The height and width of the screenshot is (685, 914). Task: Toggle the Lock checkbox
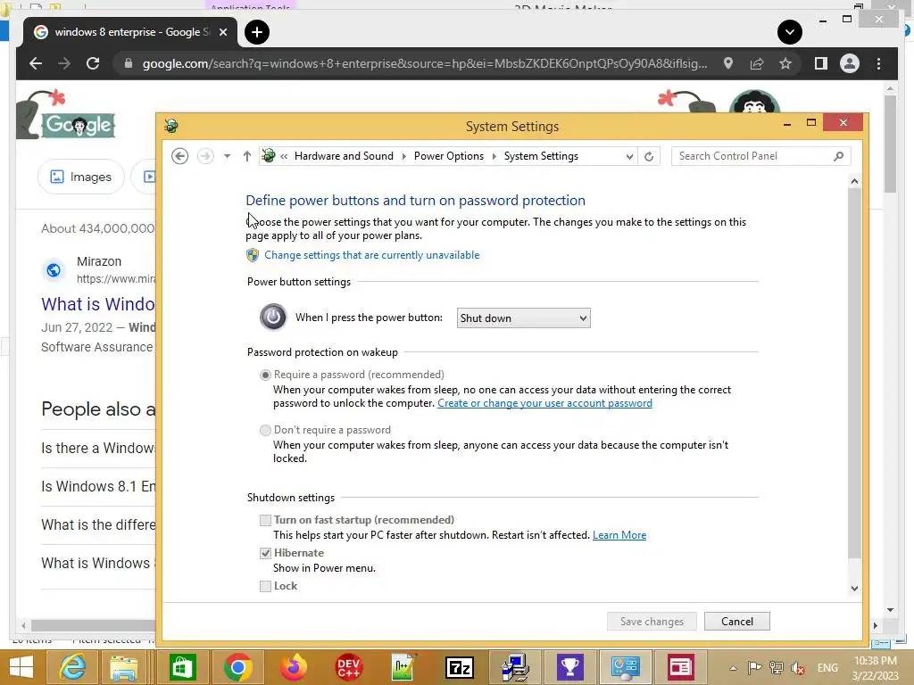(265, 586)
